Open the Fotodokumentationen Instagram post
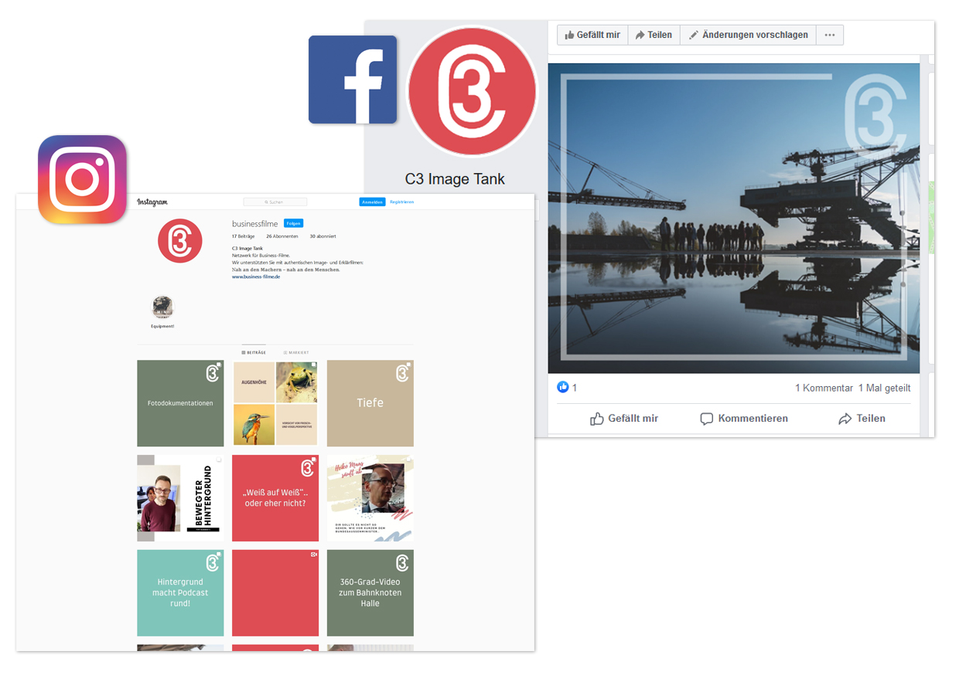This screenshot has height=675, width=959. point(180,403)
